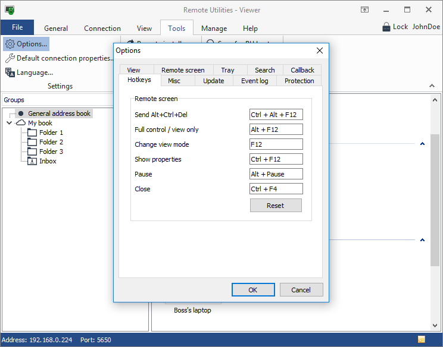Open the Remote screen tab in Options
Viewport: 443px width, 347px height.
coord(183,70)
